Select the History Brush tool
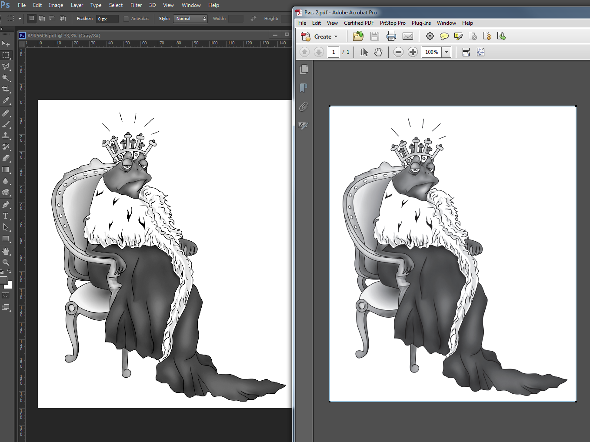The width and height of the screenshot is (590, 442). (6, 147)
